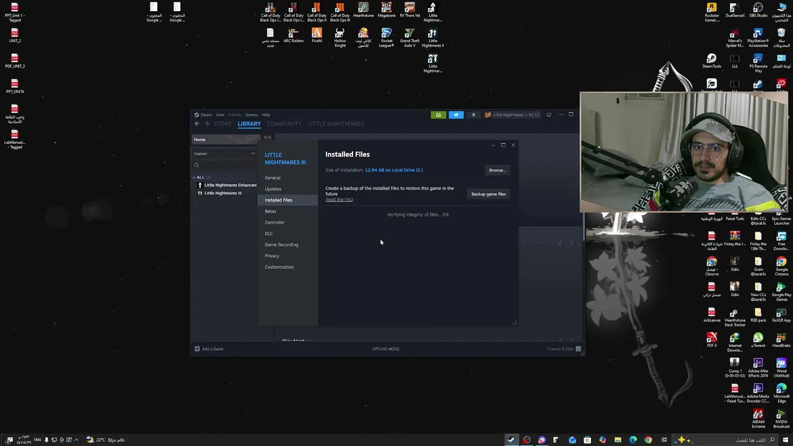Image resolution: width=793 pixels, height=446 pixels.
Task: Open the View menu
Action: [220, 115]
